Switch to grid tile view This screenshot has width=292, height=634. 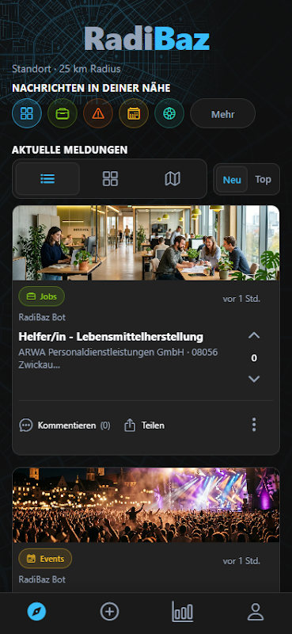point(110,179)
